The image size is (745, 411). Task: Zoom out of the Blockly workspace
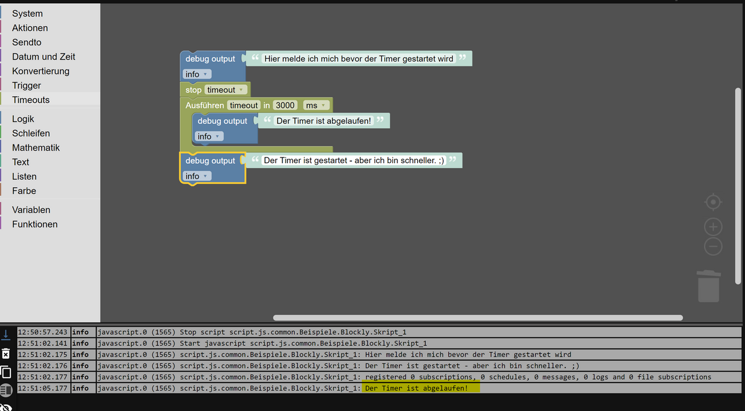[x=713, y=246]
